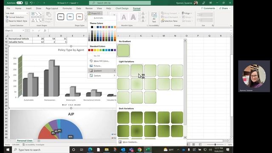Select the Isosceles Triangle shape icon
This screenshot has height=153, width=272.
click(x=33, y=20)
